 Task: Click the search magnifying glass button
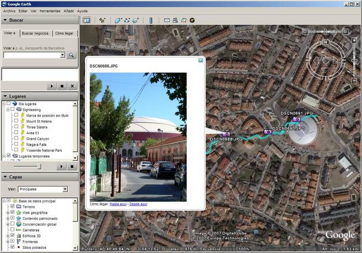[x=71, y=55]
